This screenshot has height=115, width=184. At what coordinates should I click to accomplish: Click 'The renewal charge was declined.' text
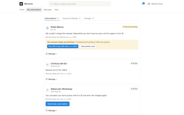click(x=61, y=42)
